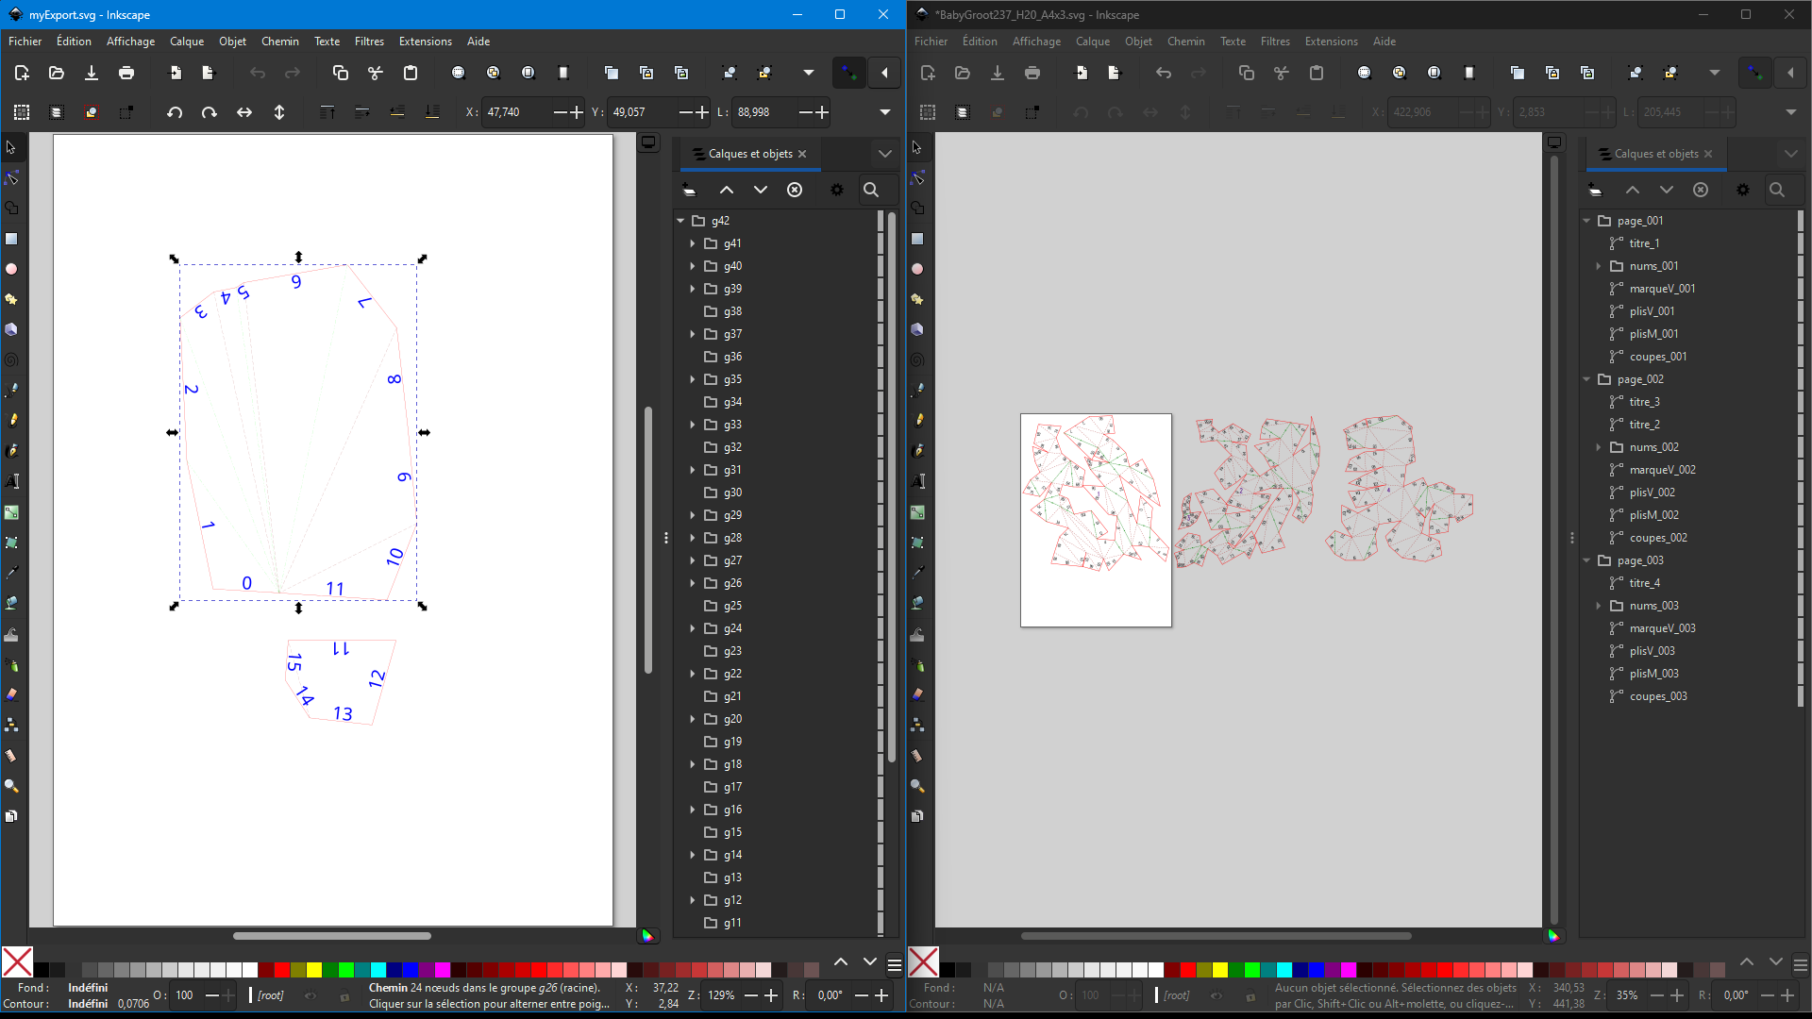
Task: Open layers panel settings gear in BabyGroot window
Action: (1743, 190)
